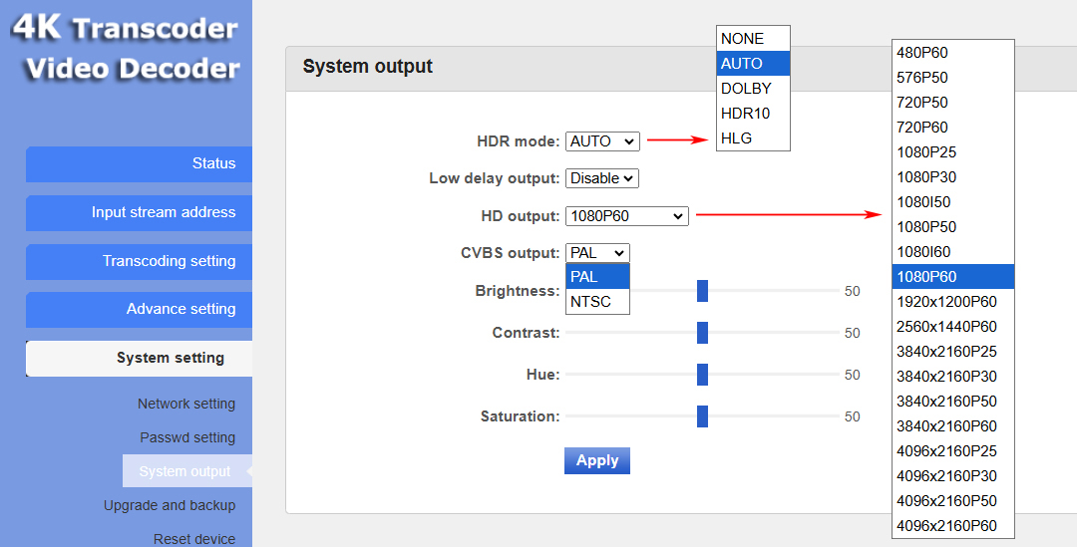Open Transcoding setting page

139,261
